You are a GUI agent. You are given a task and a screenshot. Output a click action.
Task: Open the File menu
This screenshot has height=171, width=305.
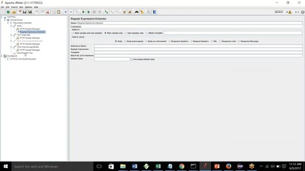[x=2, y=7]
